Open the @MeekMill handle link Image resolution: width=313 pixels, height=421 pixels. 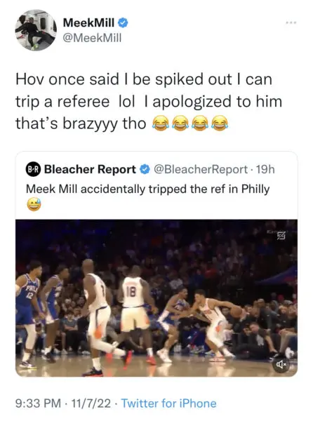pos(92,38)
